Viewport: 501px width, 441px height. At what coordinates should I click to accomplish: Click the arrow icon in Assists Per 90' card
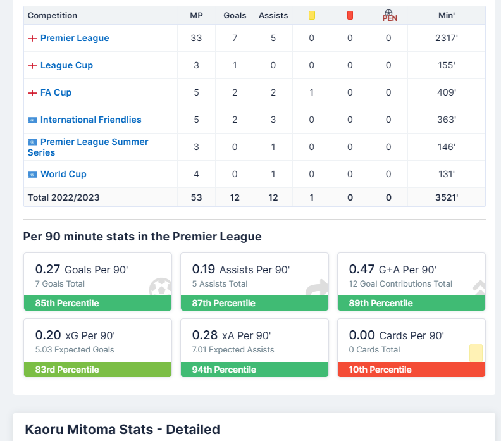point(317,288)
